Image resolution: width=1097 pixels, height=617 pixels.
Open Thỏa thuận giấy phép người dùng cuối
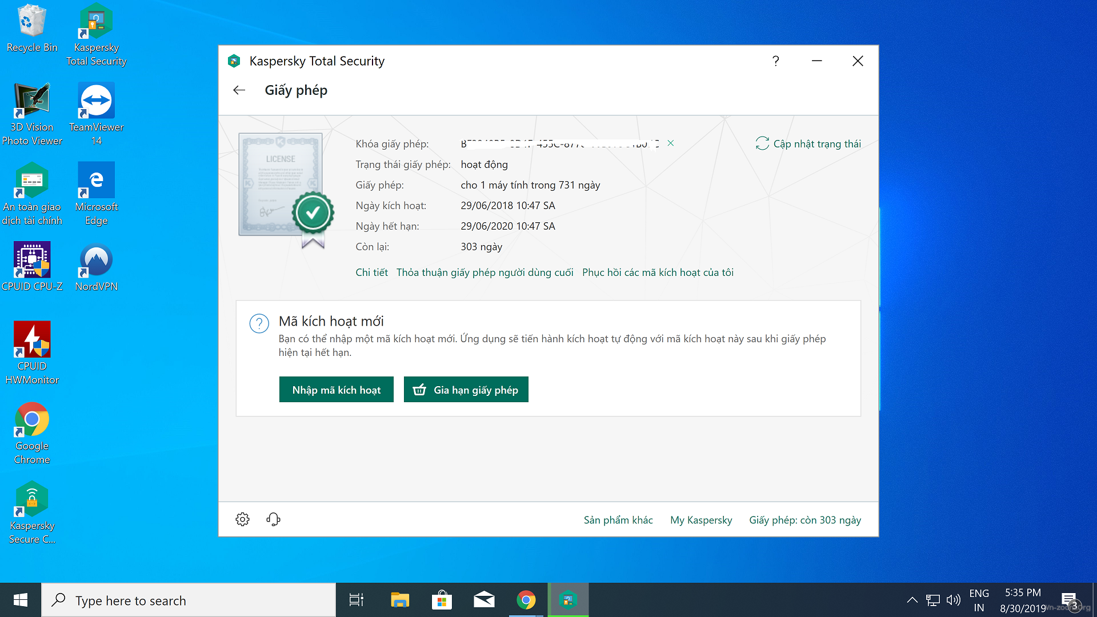(485, 273)
